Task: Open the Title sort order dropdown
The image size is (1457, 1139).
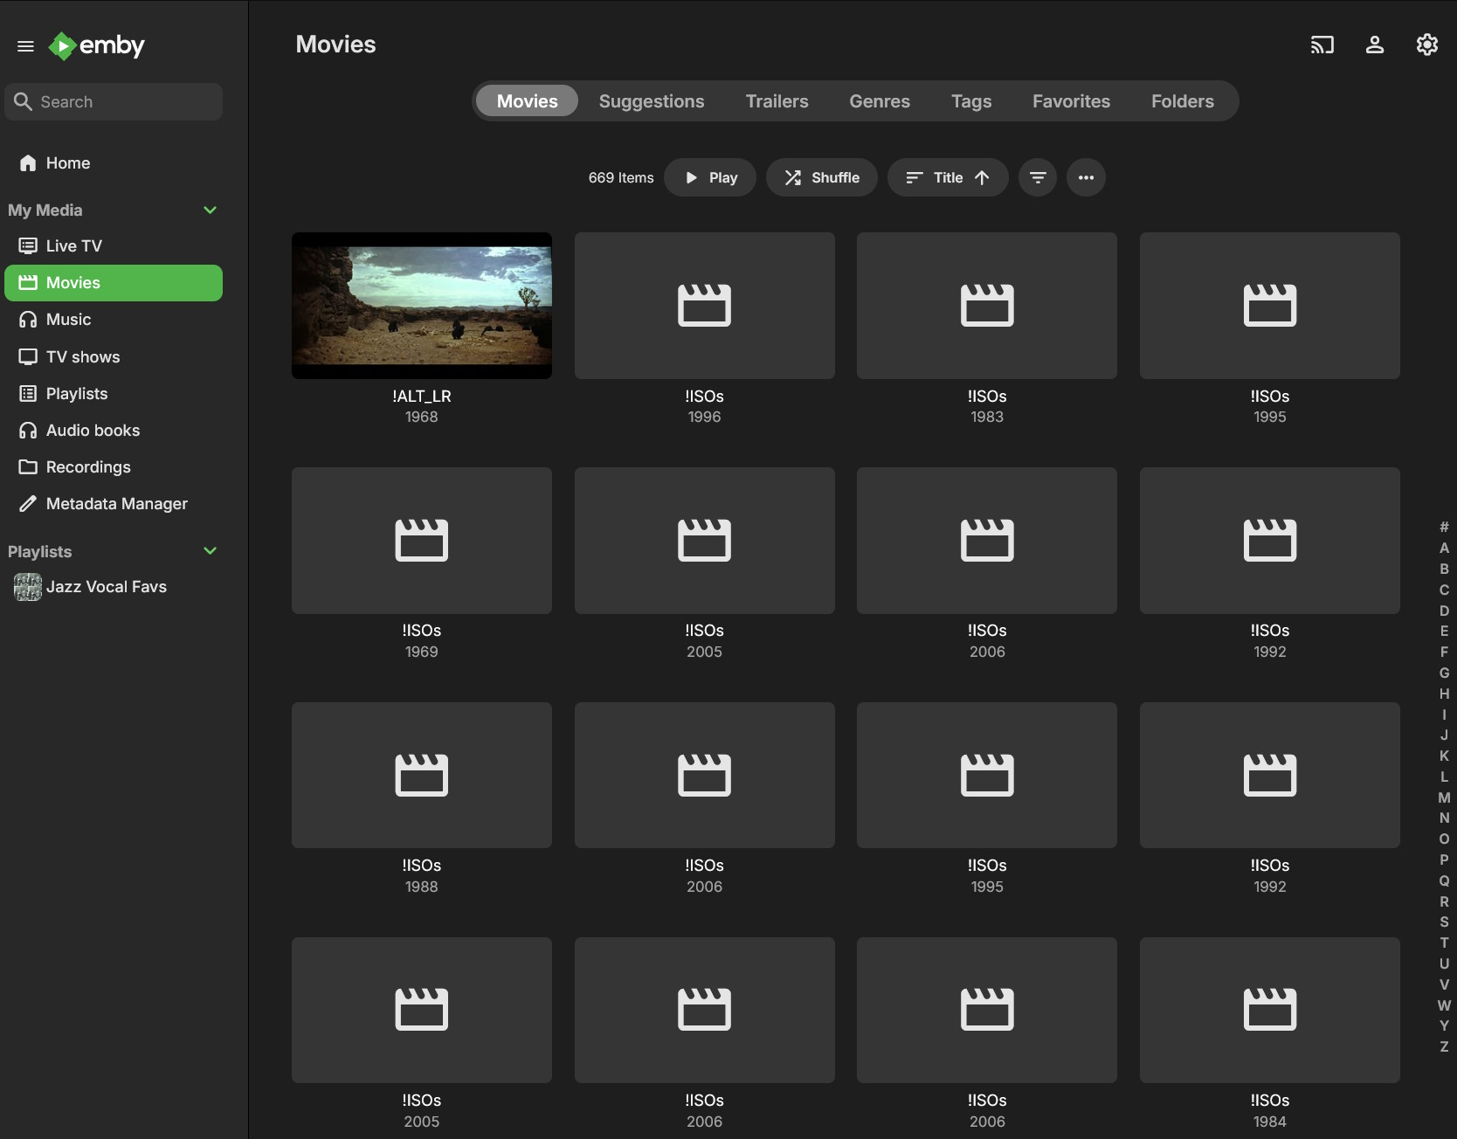Action: [x=947, y=177]
